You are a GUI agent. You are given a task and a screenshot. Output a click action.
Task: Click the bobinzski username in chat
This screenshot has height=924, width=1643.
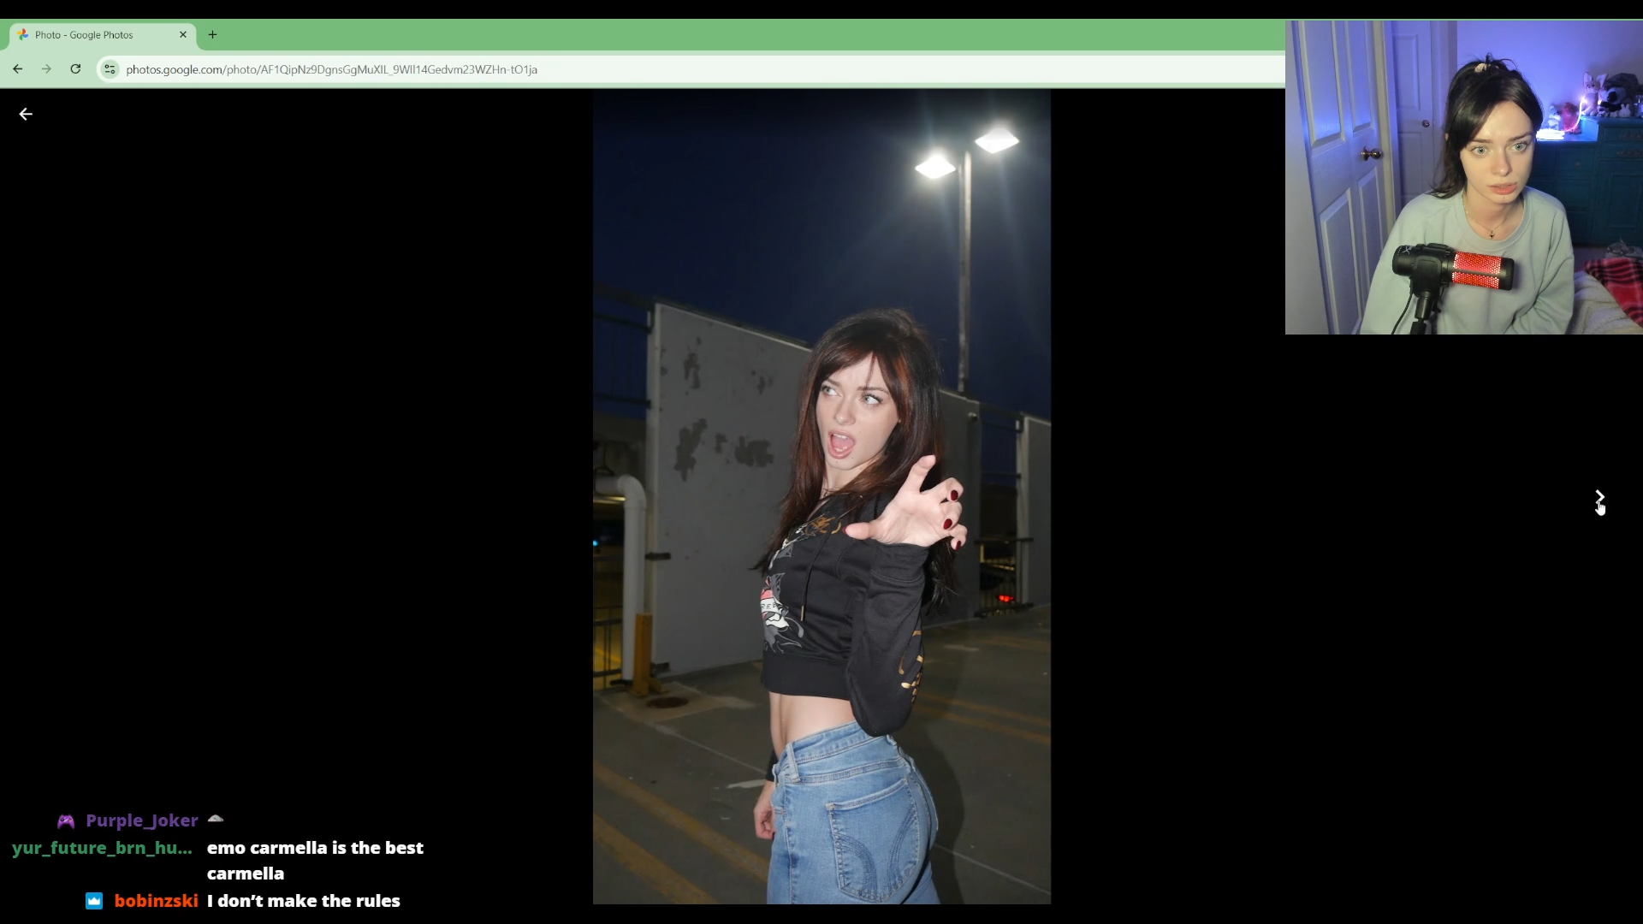point(157,901)
